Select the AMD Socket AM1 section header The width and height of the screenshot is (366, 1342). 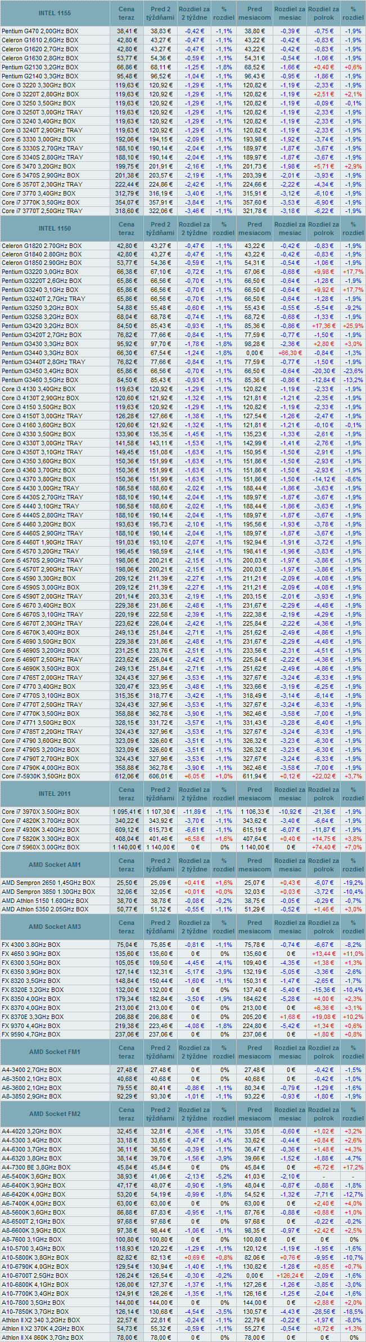55,865
